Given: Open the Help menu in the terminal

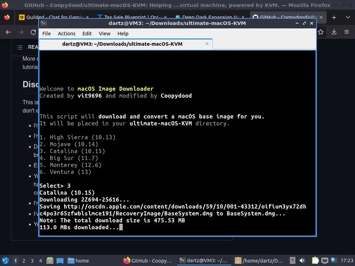Looking at the screenshot, I should 123,34.
